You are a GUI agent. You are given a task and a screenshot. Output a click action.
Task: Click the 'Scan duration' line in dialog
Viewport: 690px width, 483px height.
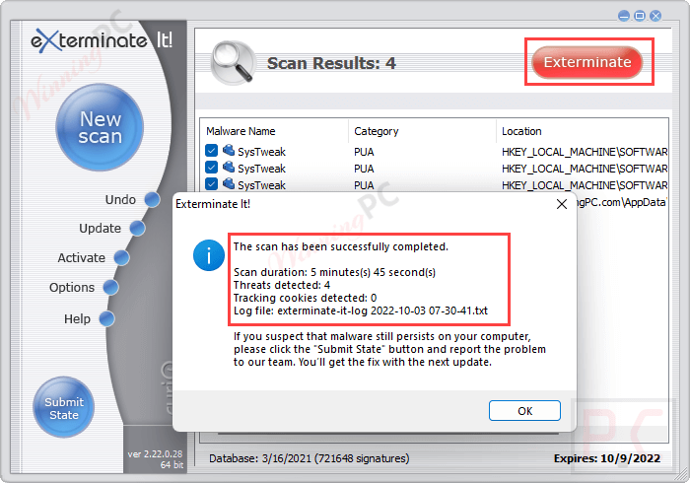click(334, 272)
